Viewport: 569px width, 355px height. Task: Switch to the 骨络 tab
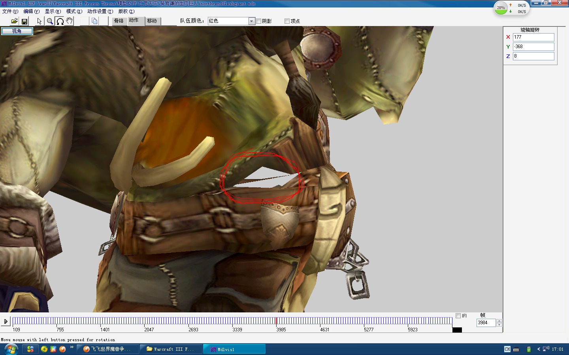pyautogui.click(x=119, y=21)
